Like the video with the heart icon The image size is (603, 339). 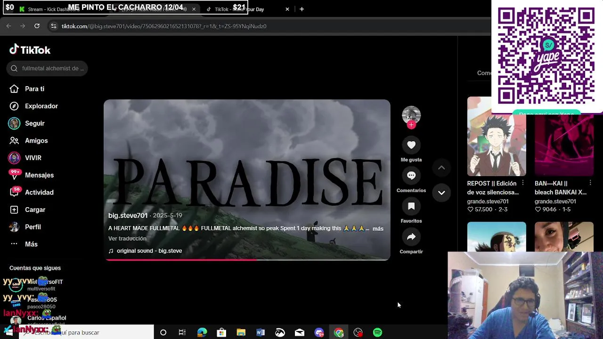[x=411, y=145]
